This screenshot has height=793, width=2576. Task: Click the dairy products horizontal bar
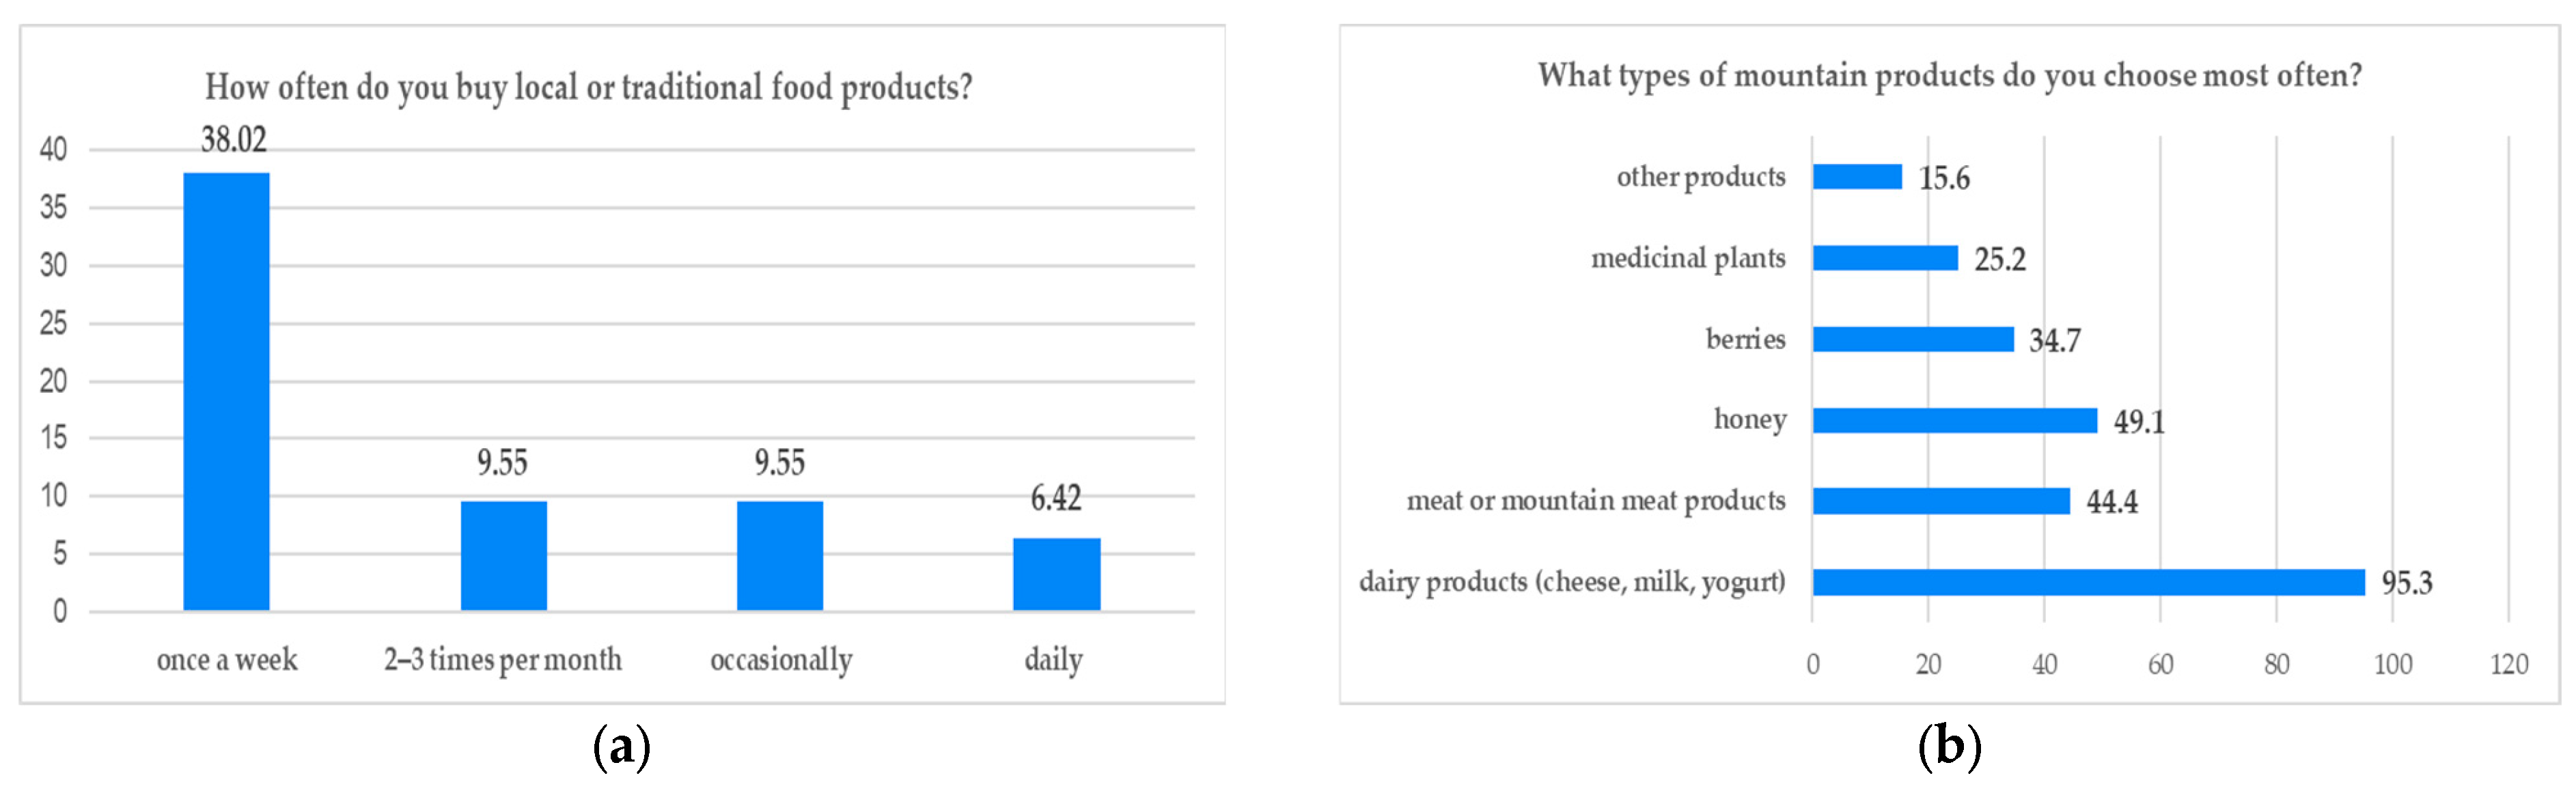point(2088,582)
